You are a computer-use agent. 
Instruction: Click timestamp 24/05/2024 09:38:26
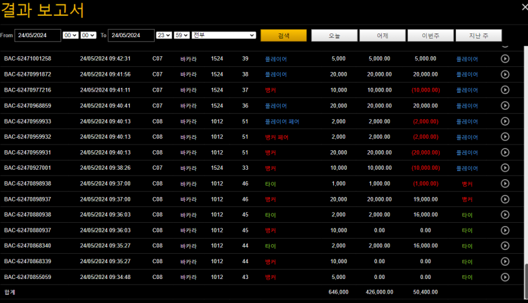coord(105,168)
